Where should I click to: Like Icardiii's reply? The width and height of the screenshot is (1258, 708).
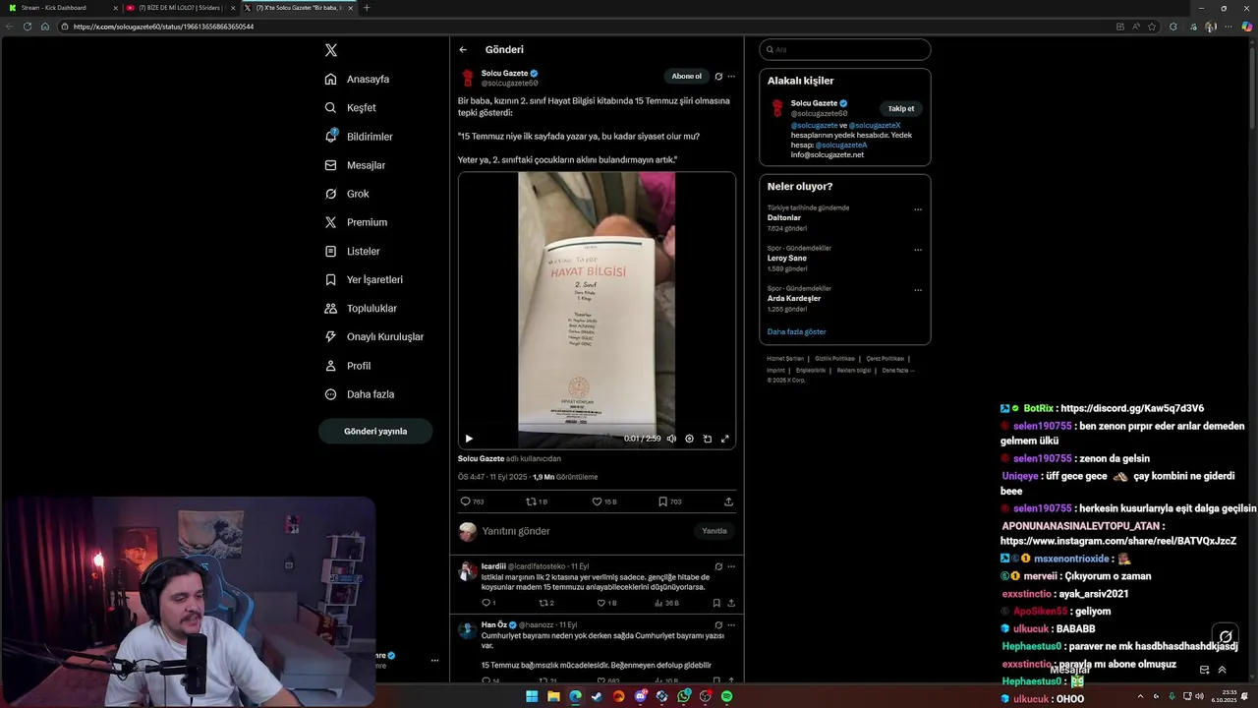pos(606,603)
